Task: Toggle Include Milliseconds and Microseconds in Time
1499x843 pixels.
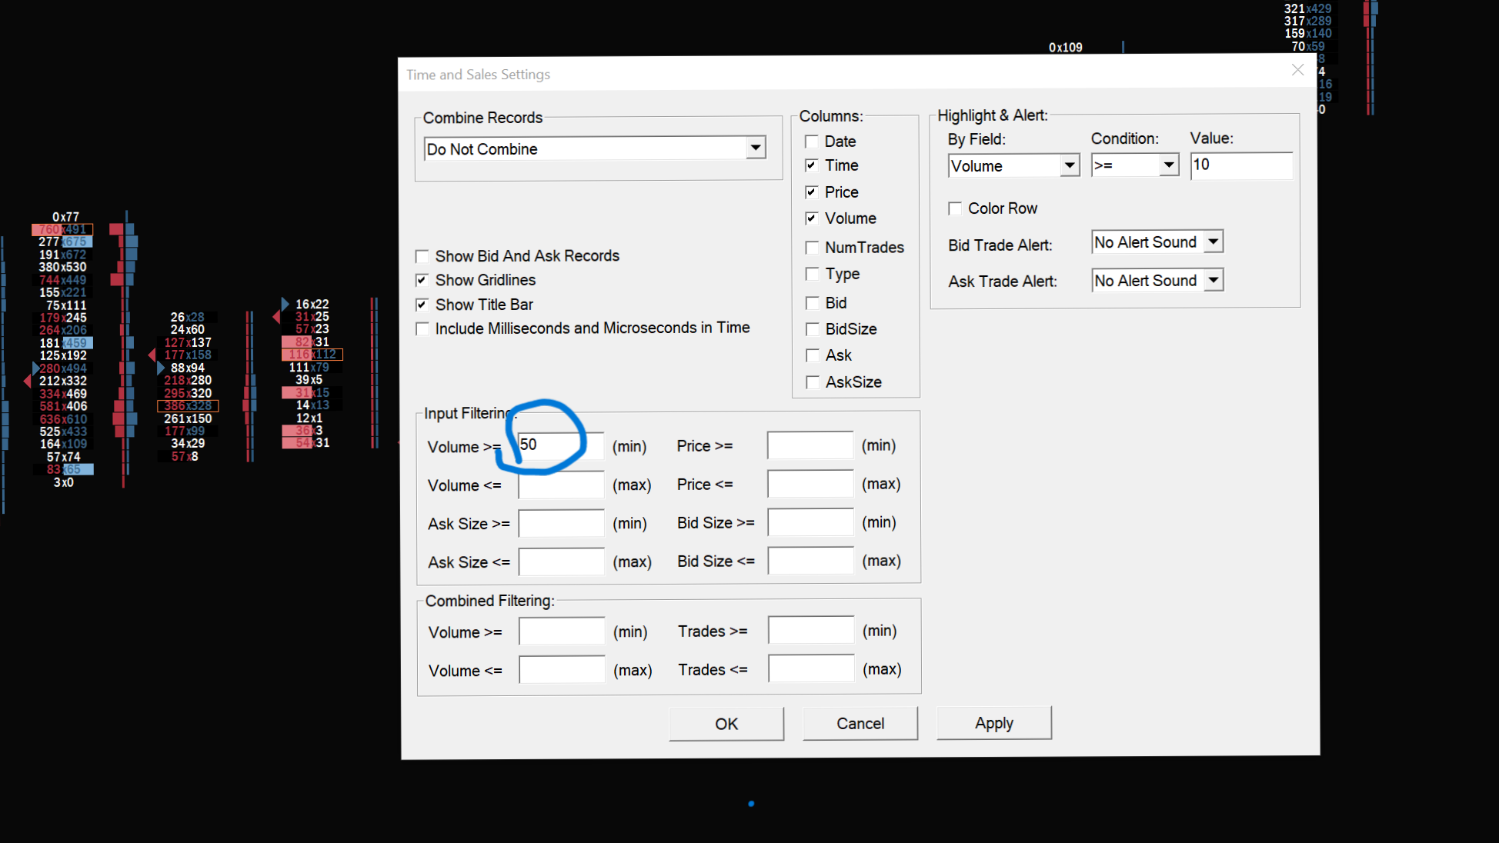Action: tap(422, 328)
